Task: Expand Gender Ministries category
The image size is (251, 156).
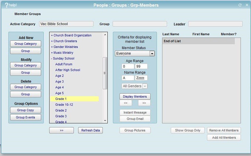Action: click(x=64, y=47)
